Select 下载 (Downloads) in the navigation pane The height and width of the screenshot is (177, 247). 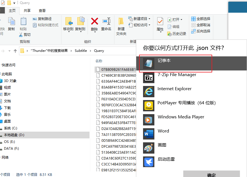coord(7,108)
